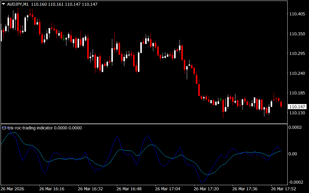This screenshot has height=193, width=309.
Task: Click the divider between chart and indicator window
Action: [143, 124]
